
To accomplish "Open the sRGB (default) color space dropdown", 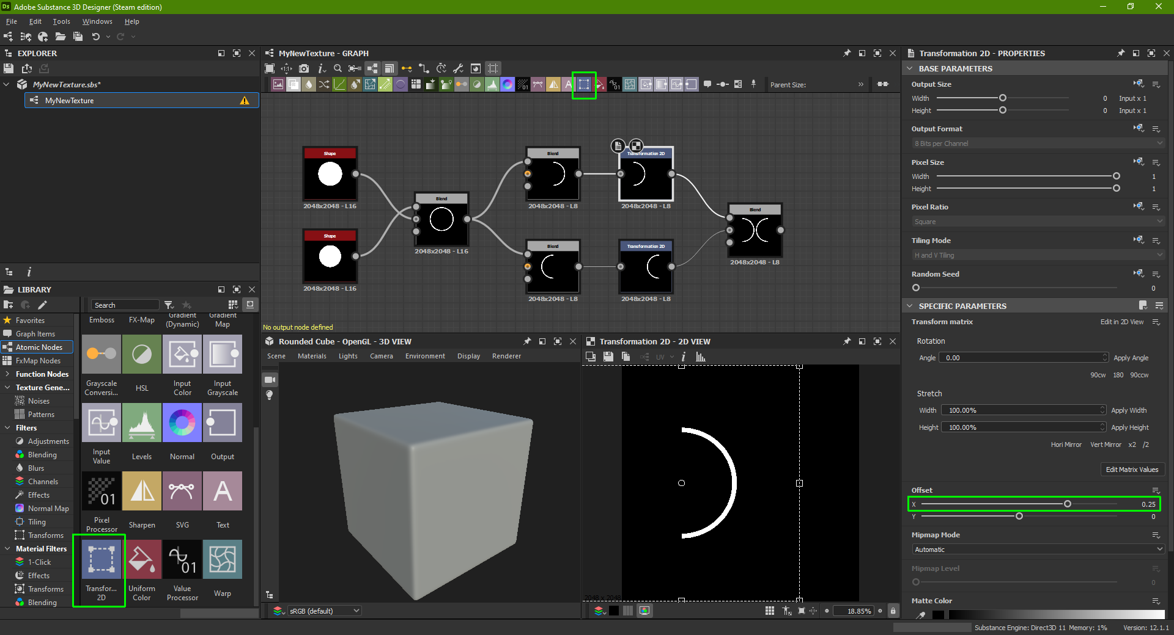I will [x=325, y=611].
